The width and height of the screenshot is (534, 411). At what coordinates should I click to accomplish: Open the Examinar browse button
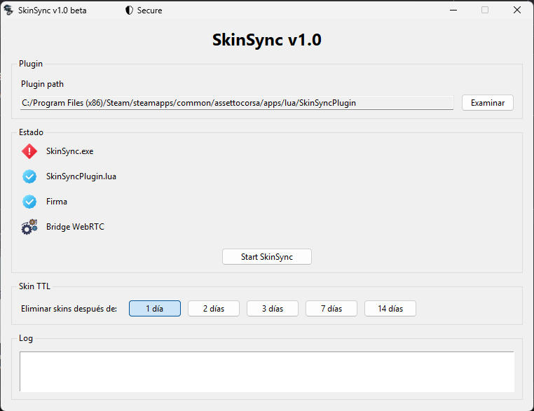coord(487,103)
